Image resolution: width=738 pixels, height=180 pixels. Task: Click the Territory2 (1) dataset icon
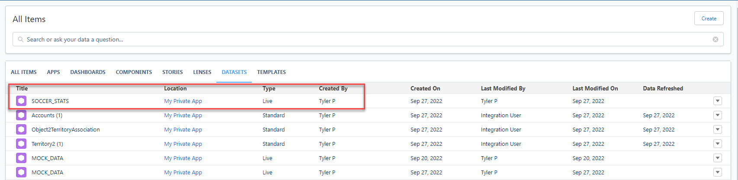tap(21, 144)
